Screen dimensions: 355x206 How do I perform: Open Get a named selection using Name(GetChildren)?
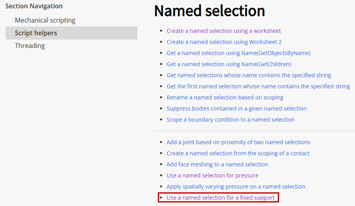click(229, 64)
